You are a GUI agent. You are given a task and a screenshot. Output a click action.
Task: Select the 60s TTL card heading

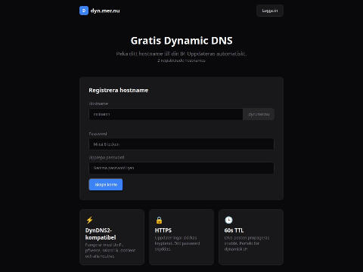(234, 230)
